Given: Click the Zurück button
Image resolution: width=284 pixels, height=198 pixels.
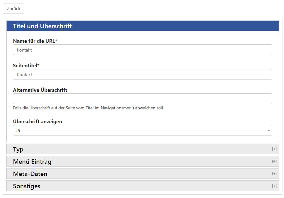Looking at the screenshot, I should coord(14,8).
